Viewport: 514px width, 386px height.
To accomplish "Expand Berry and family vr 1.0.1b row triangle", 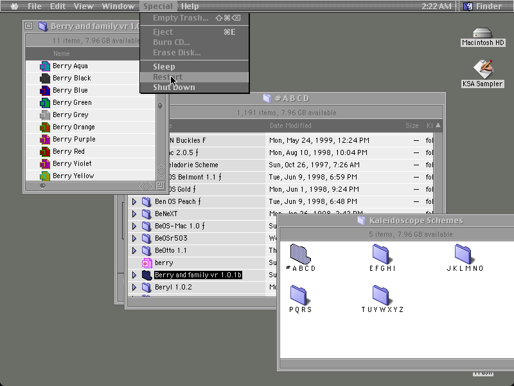I will [x=134, y=275].
